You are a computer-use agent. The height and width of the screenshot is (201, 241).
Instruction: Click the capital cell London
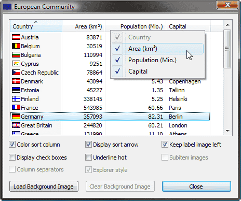click(x=178, y=125)
